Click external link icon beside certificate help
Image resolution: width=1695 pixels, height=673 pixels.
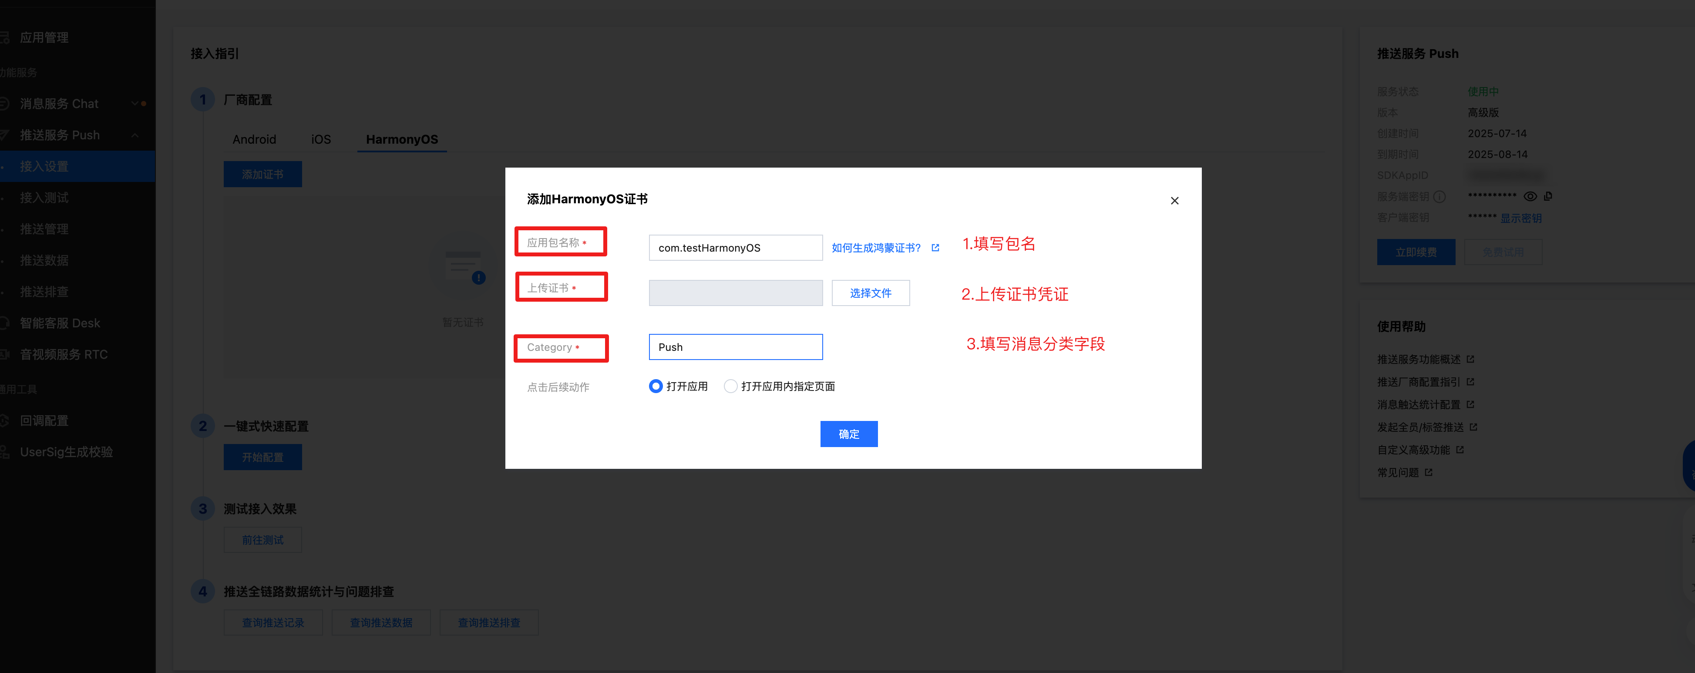click(x=935, y=248)
